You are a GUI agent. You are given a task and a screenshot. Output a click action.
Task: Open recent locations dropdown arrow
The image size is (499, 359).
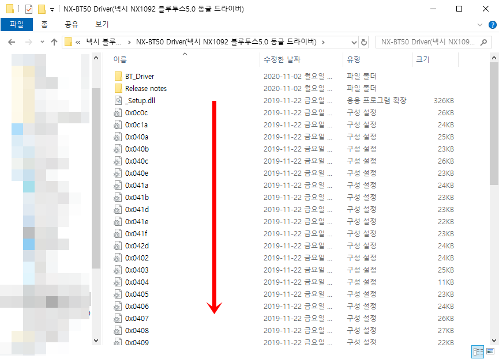point(42,42)
